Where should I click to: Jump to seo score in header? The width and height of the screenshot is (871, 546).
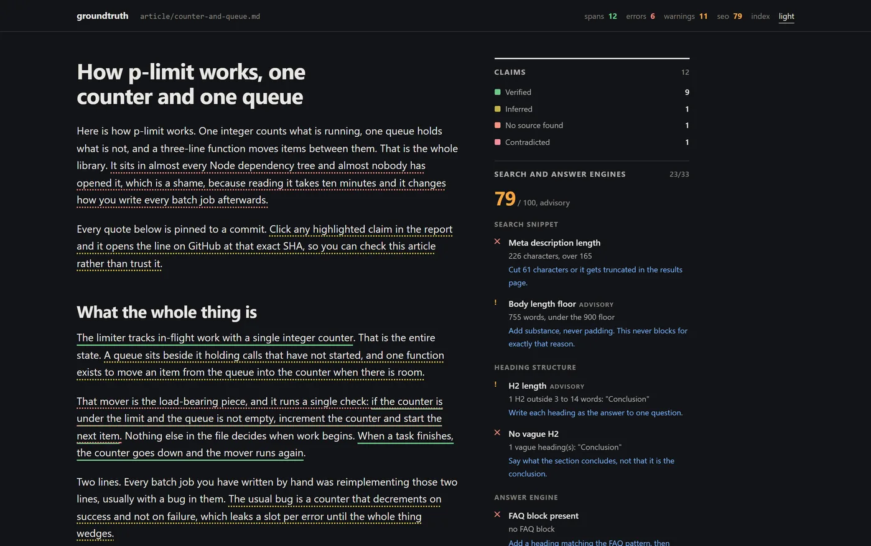pyautogui.click(x=730, y=16)
